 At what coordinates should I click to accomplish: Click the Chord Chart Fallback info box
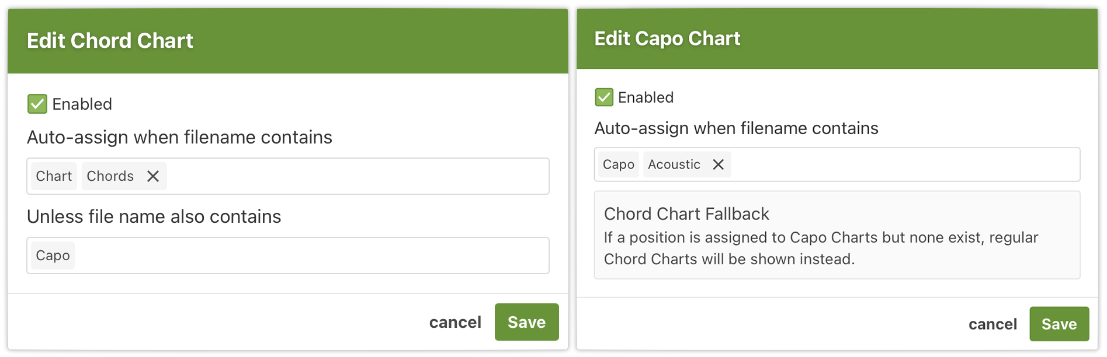(837, 235)
